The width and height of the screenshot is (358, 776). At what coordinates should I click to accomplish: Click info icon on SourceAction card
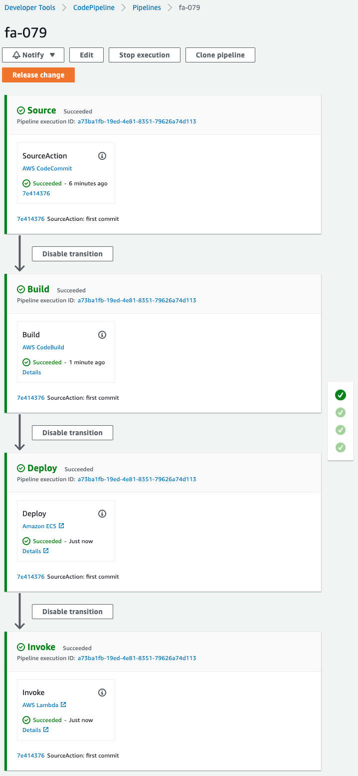pos(102,156)
